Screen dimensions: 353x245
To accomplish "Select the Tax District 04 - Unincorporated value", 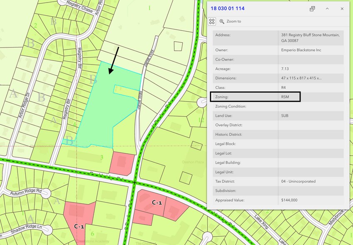I will tap(298, 181).
